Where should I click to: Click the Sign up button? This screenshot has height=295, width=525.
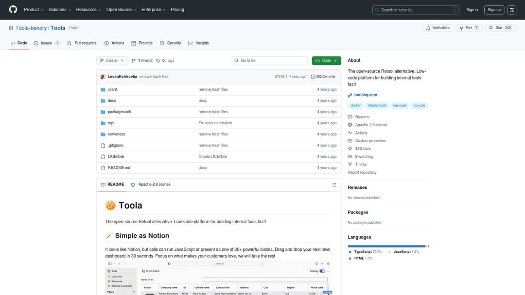(494, 10)
